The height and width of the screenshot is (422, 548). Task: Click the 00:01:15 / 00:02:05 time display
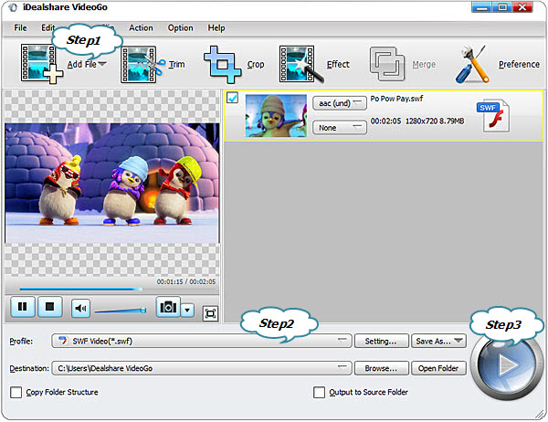tap(186, 281)
